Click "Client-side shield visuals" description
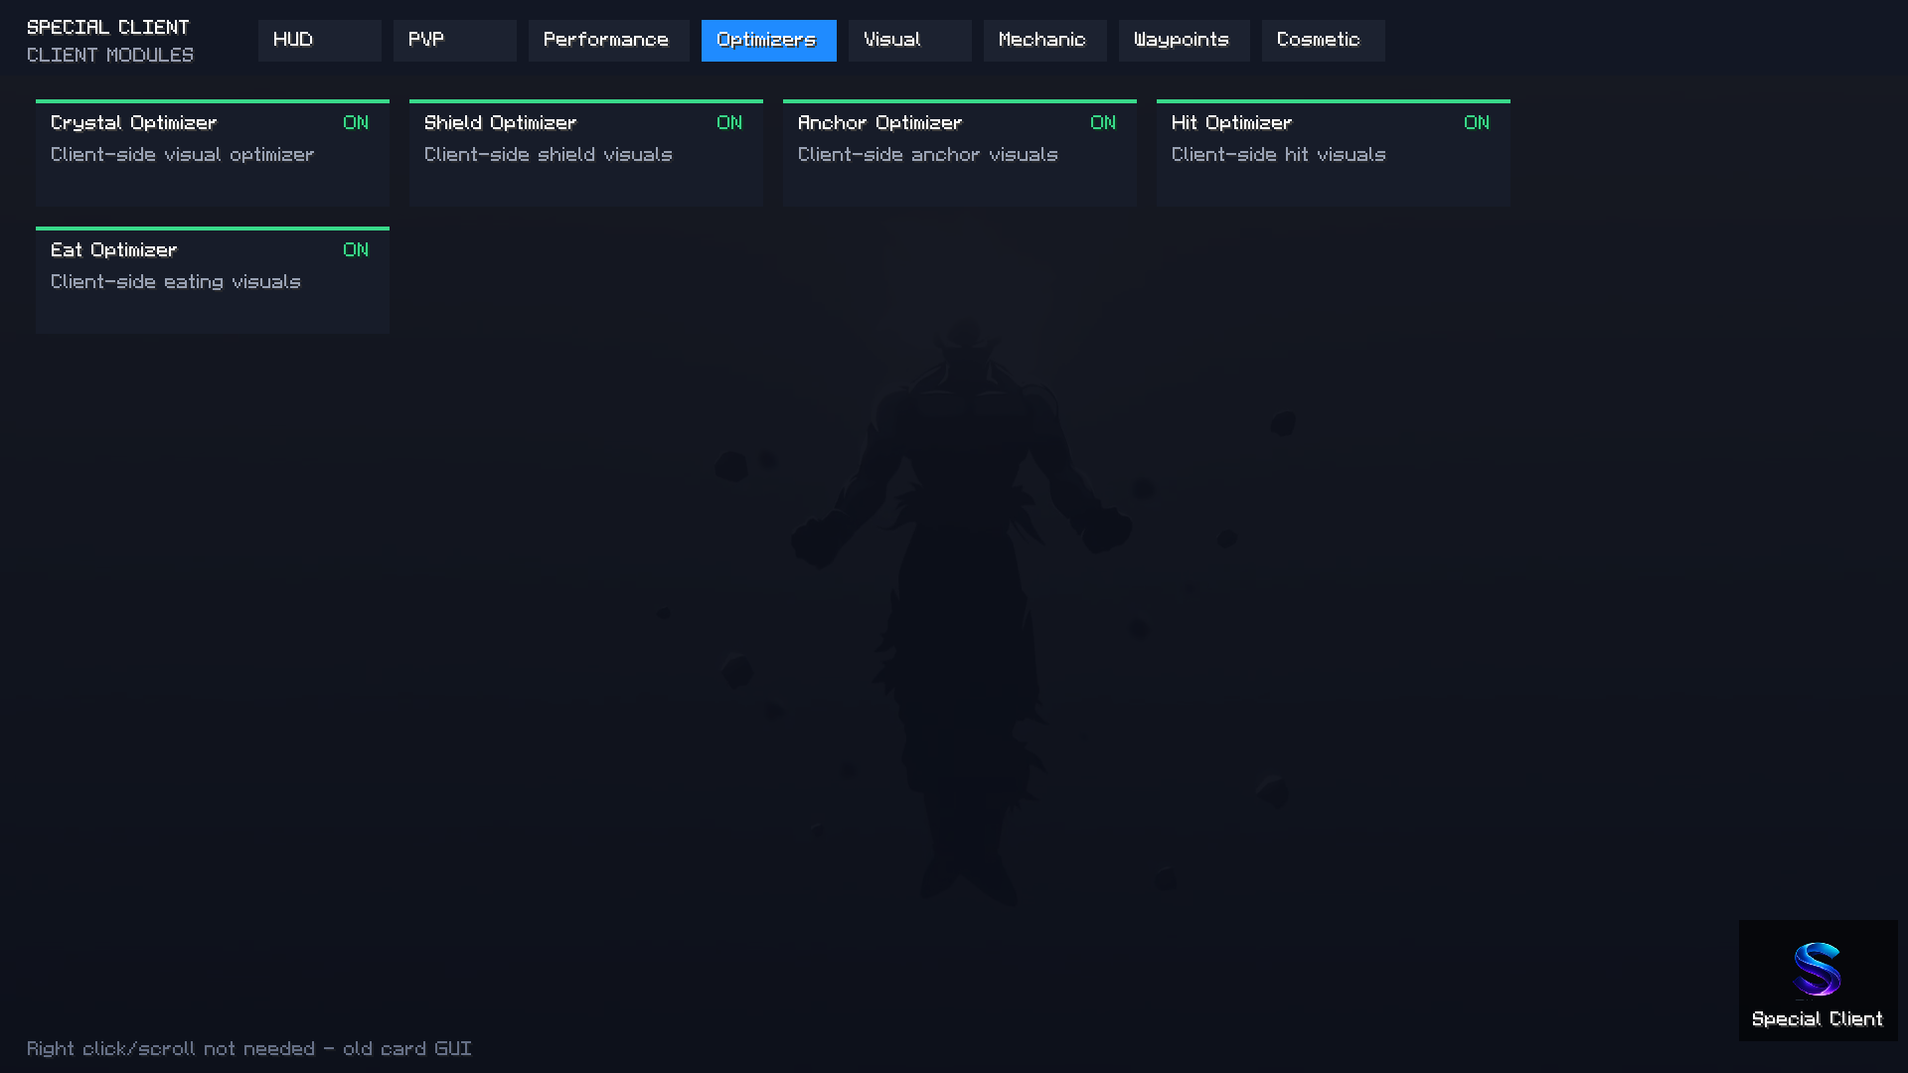This screenshot has height=1073, width=1908. click(x=548, y=155)
